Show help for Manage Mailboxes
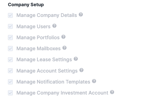Screen dimensions: 141x103 64,48
